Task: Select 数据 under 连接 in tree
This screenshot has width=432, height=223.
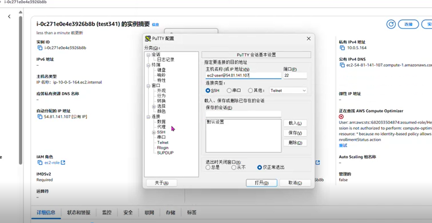Action: tap(162, 122)
